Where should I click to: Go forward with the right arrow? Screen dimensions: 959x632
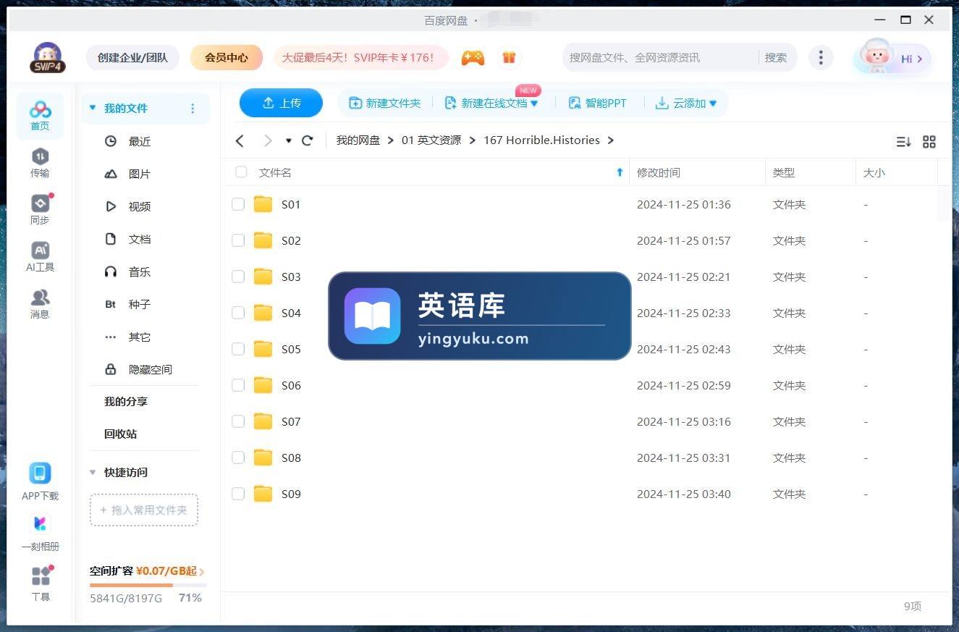[x=268, y=140]
